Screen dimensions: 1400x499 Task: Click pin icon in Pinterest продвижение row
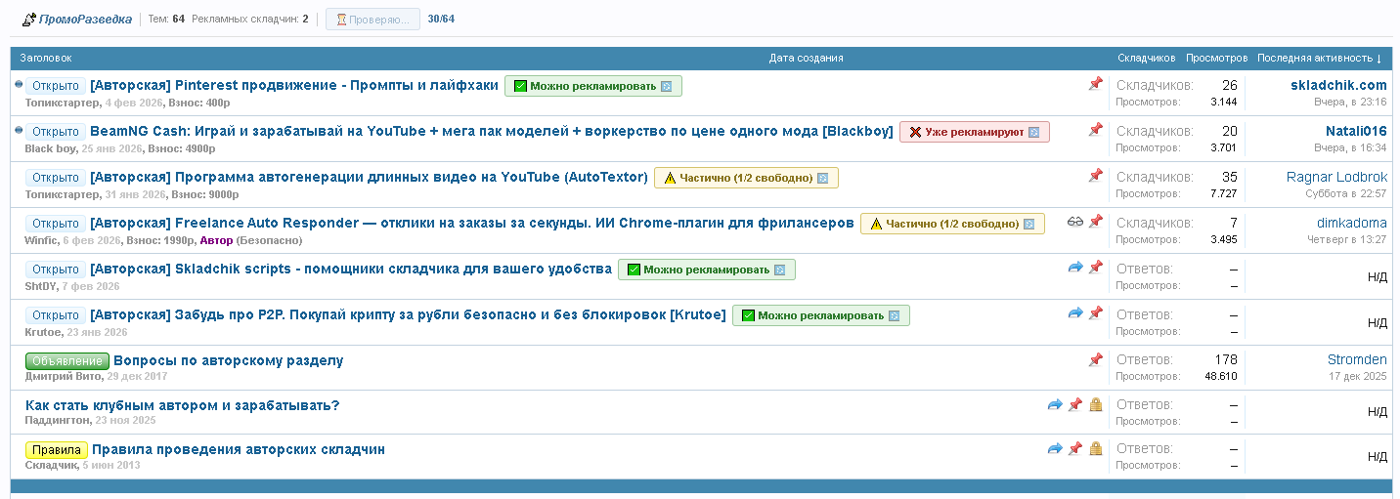tap(1095, 85)
